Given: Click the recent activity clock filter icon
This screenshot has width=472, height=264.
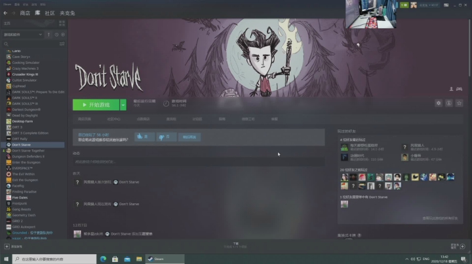Looking at the screenshot, I should pyautogui.click(x=56, y=35).
